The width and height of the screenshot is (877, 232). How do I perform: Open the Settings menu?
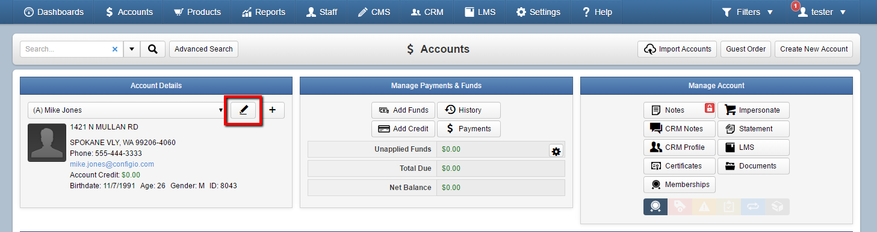click(538, 12)
